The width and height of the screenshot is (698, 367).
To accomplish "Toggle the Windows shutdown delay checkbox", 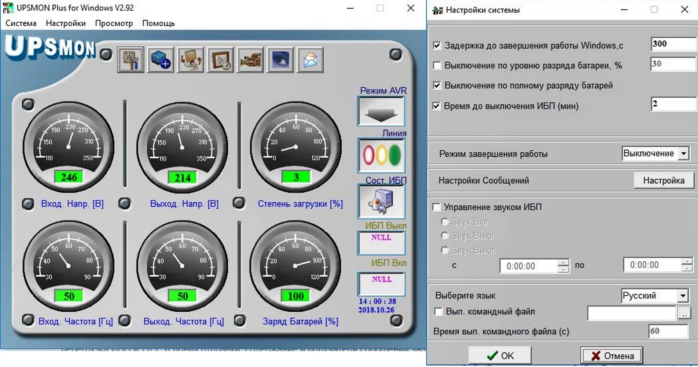I will (x=437, y=45).
